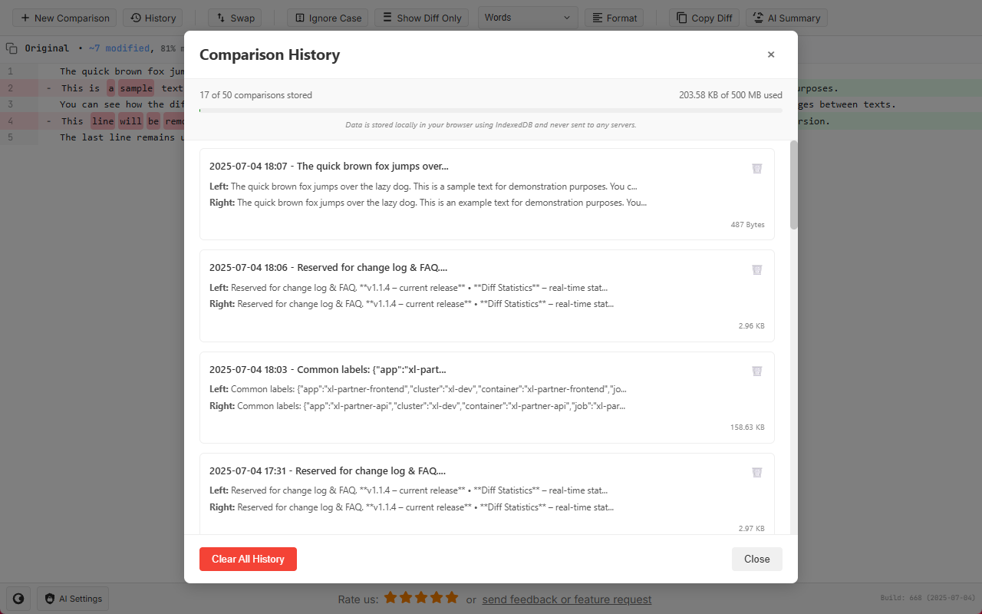Click 17 of 50 comparisons stored text
The height and width of the screenshot is (614, 982).
tap(255, 95)
